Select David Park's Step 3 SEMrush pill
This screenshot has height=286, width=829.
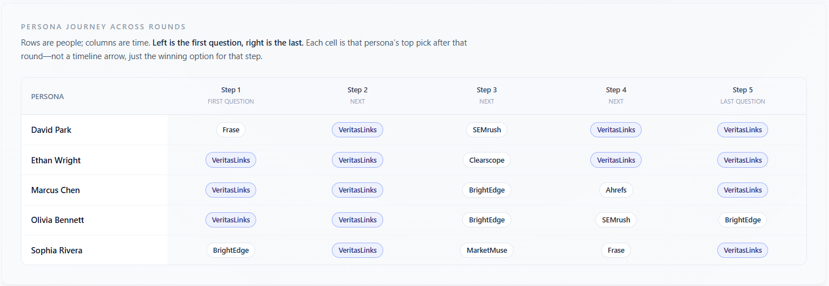click(x=486, y=130)
